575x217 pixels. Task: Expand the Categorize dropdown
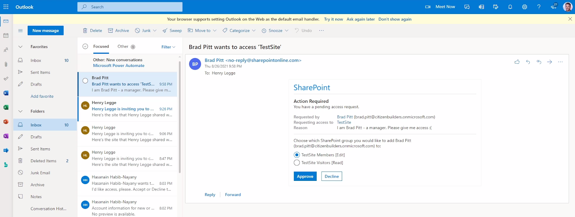[254, 30]
